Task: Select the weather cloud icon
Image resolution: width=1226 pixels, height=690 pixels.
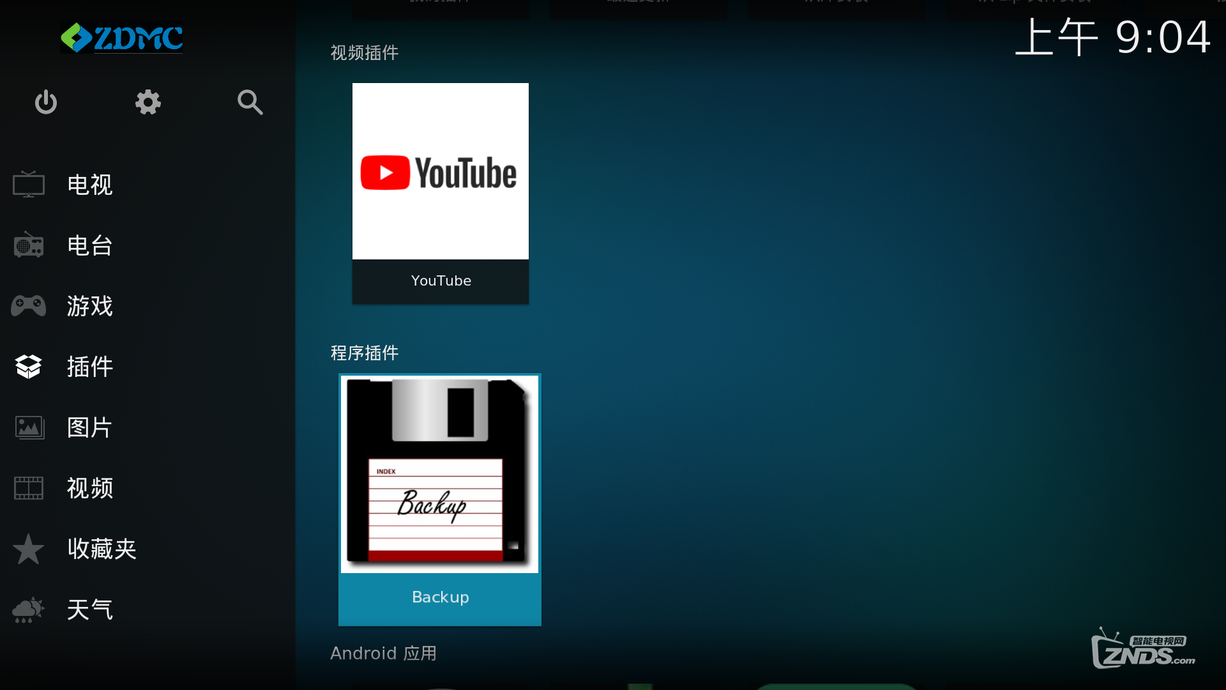Action: 29,609
